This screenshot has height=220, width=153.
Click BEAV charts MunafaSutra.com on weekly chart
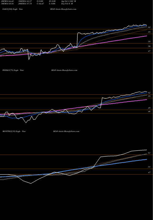click(64, 70)
